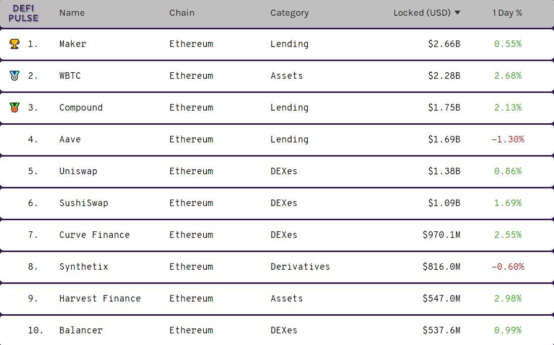Image resolution: width=554 pixels, height=345 pixels.
Task: Click the silver medal icon beside WBTC
Action: click(15, 76)
